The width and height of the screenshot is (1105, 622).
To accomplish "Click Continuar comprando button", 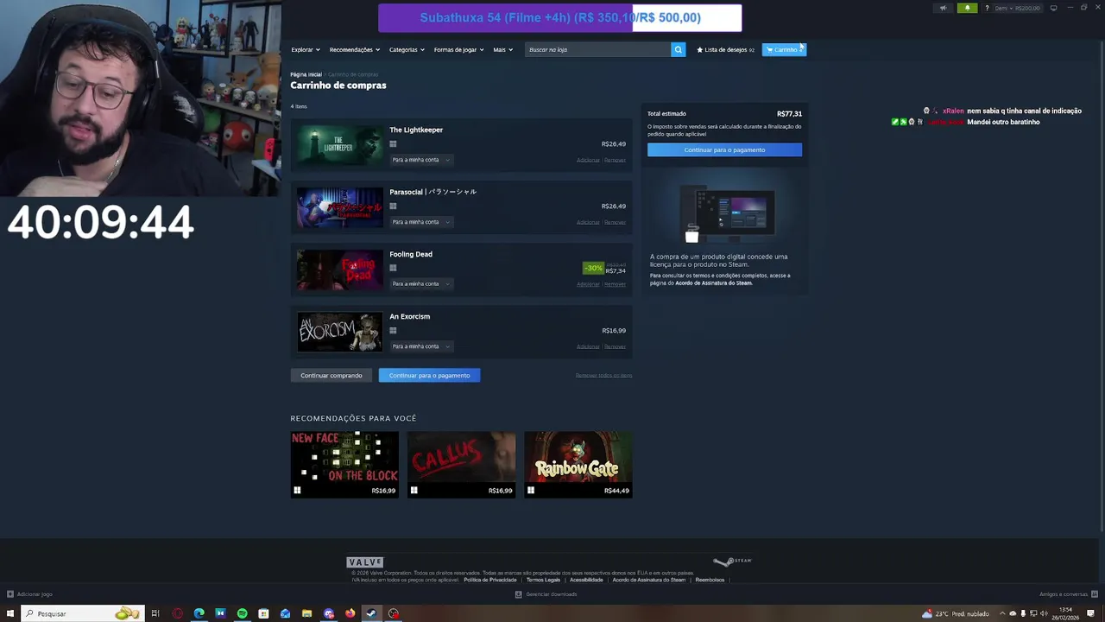I will pos(331,376).
